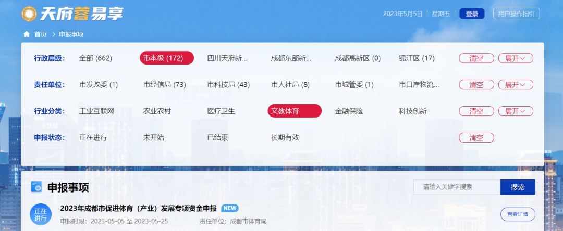Screen dimensions: 563x231
Task: Click the 申报事项 section document icon
Action: (36, 186)
